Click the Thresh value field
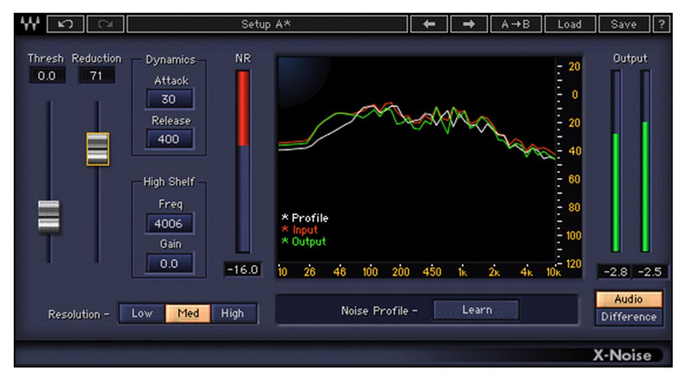The height and width of the screenshot is (384, 686). (x=47, y=75)
